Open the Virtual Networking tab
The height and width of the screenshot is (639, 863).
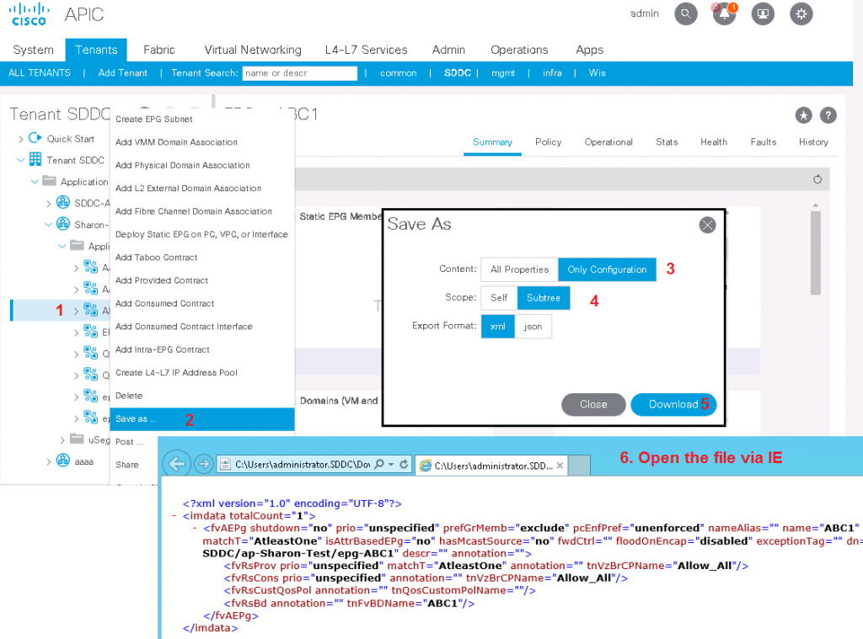pos(253,50)
